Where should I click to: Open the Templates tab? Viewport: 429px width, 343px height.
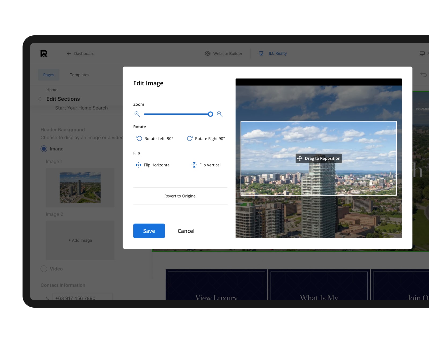(x=79, y=75)
